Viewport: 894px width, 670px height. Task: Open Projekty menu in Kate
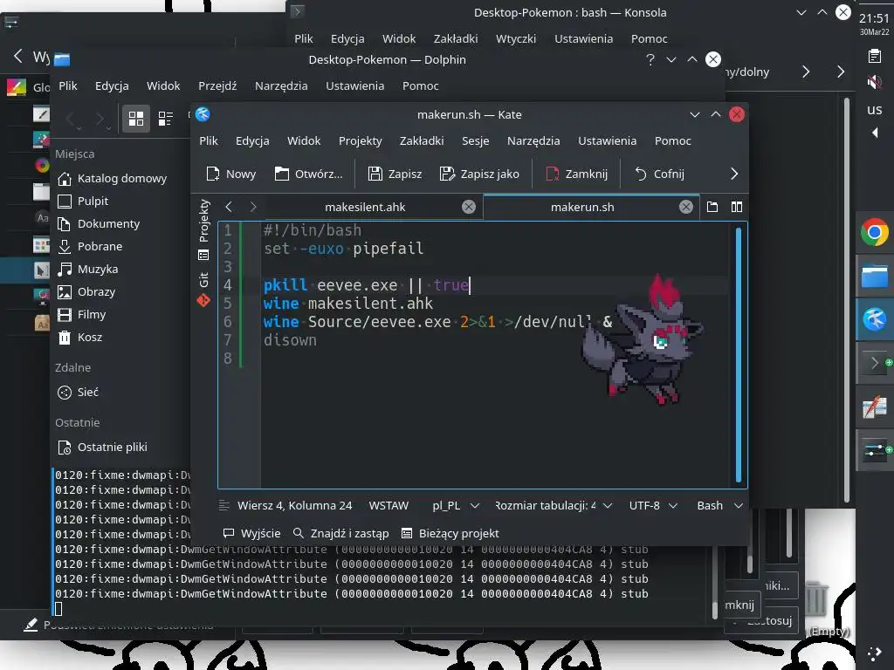[361, 140]
